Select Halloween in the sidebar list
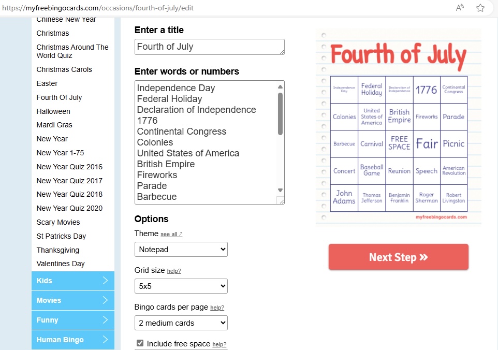This screenshot has width=498, height=350. pos(53,111)
